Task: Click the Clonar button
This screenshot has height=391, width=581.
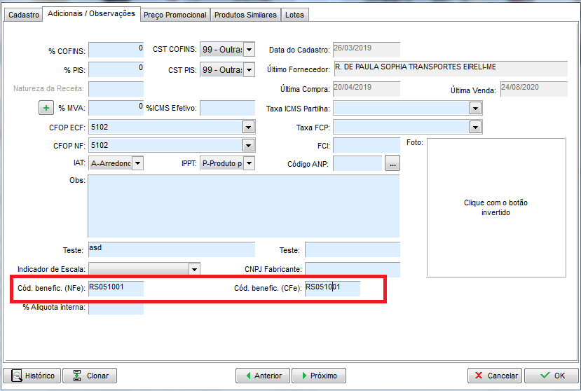Action: [x=90, y=376]
